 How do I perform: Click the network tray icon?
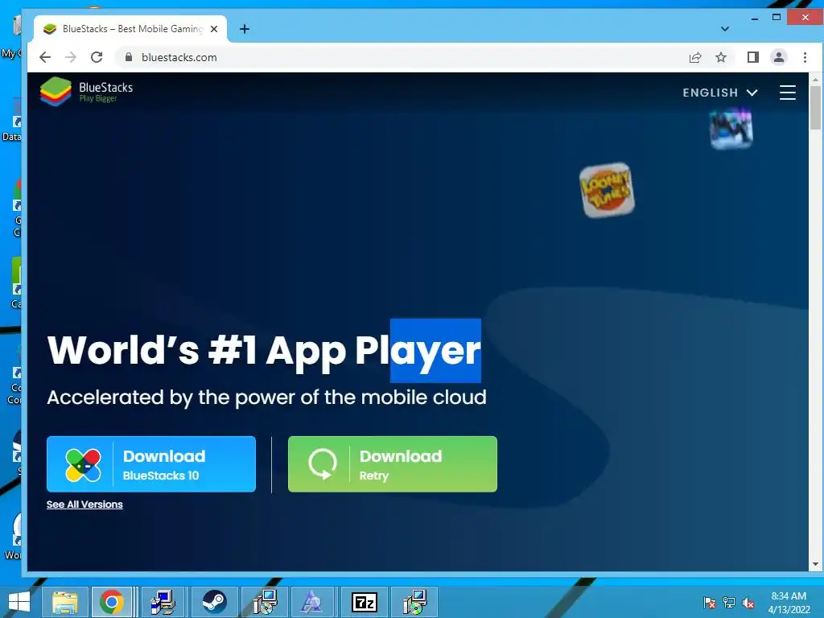(729, 602)
